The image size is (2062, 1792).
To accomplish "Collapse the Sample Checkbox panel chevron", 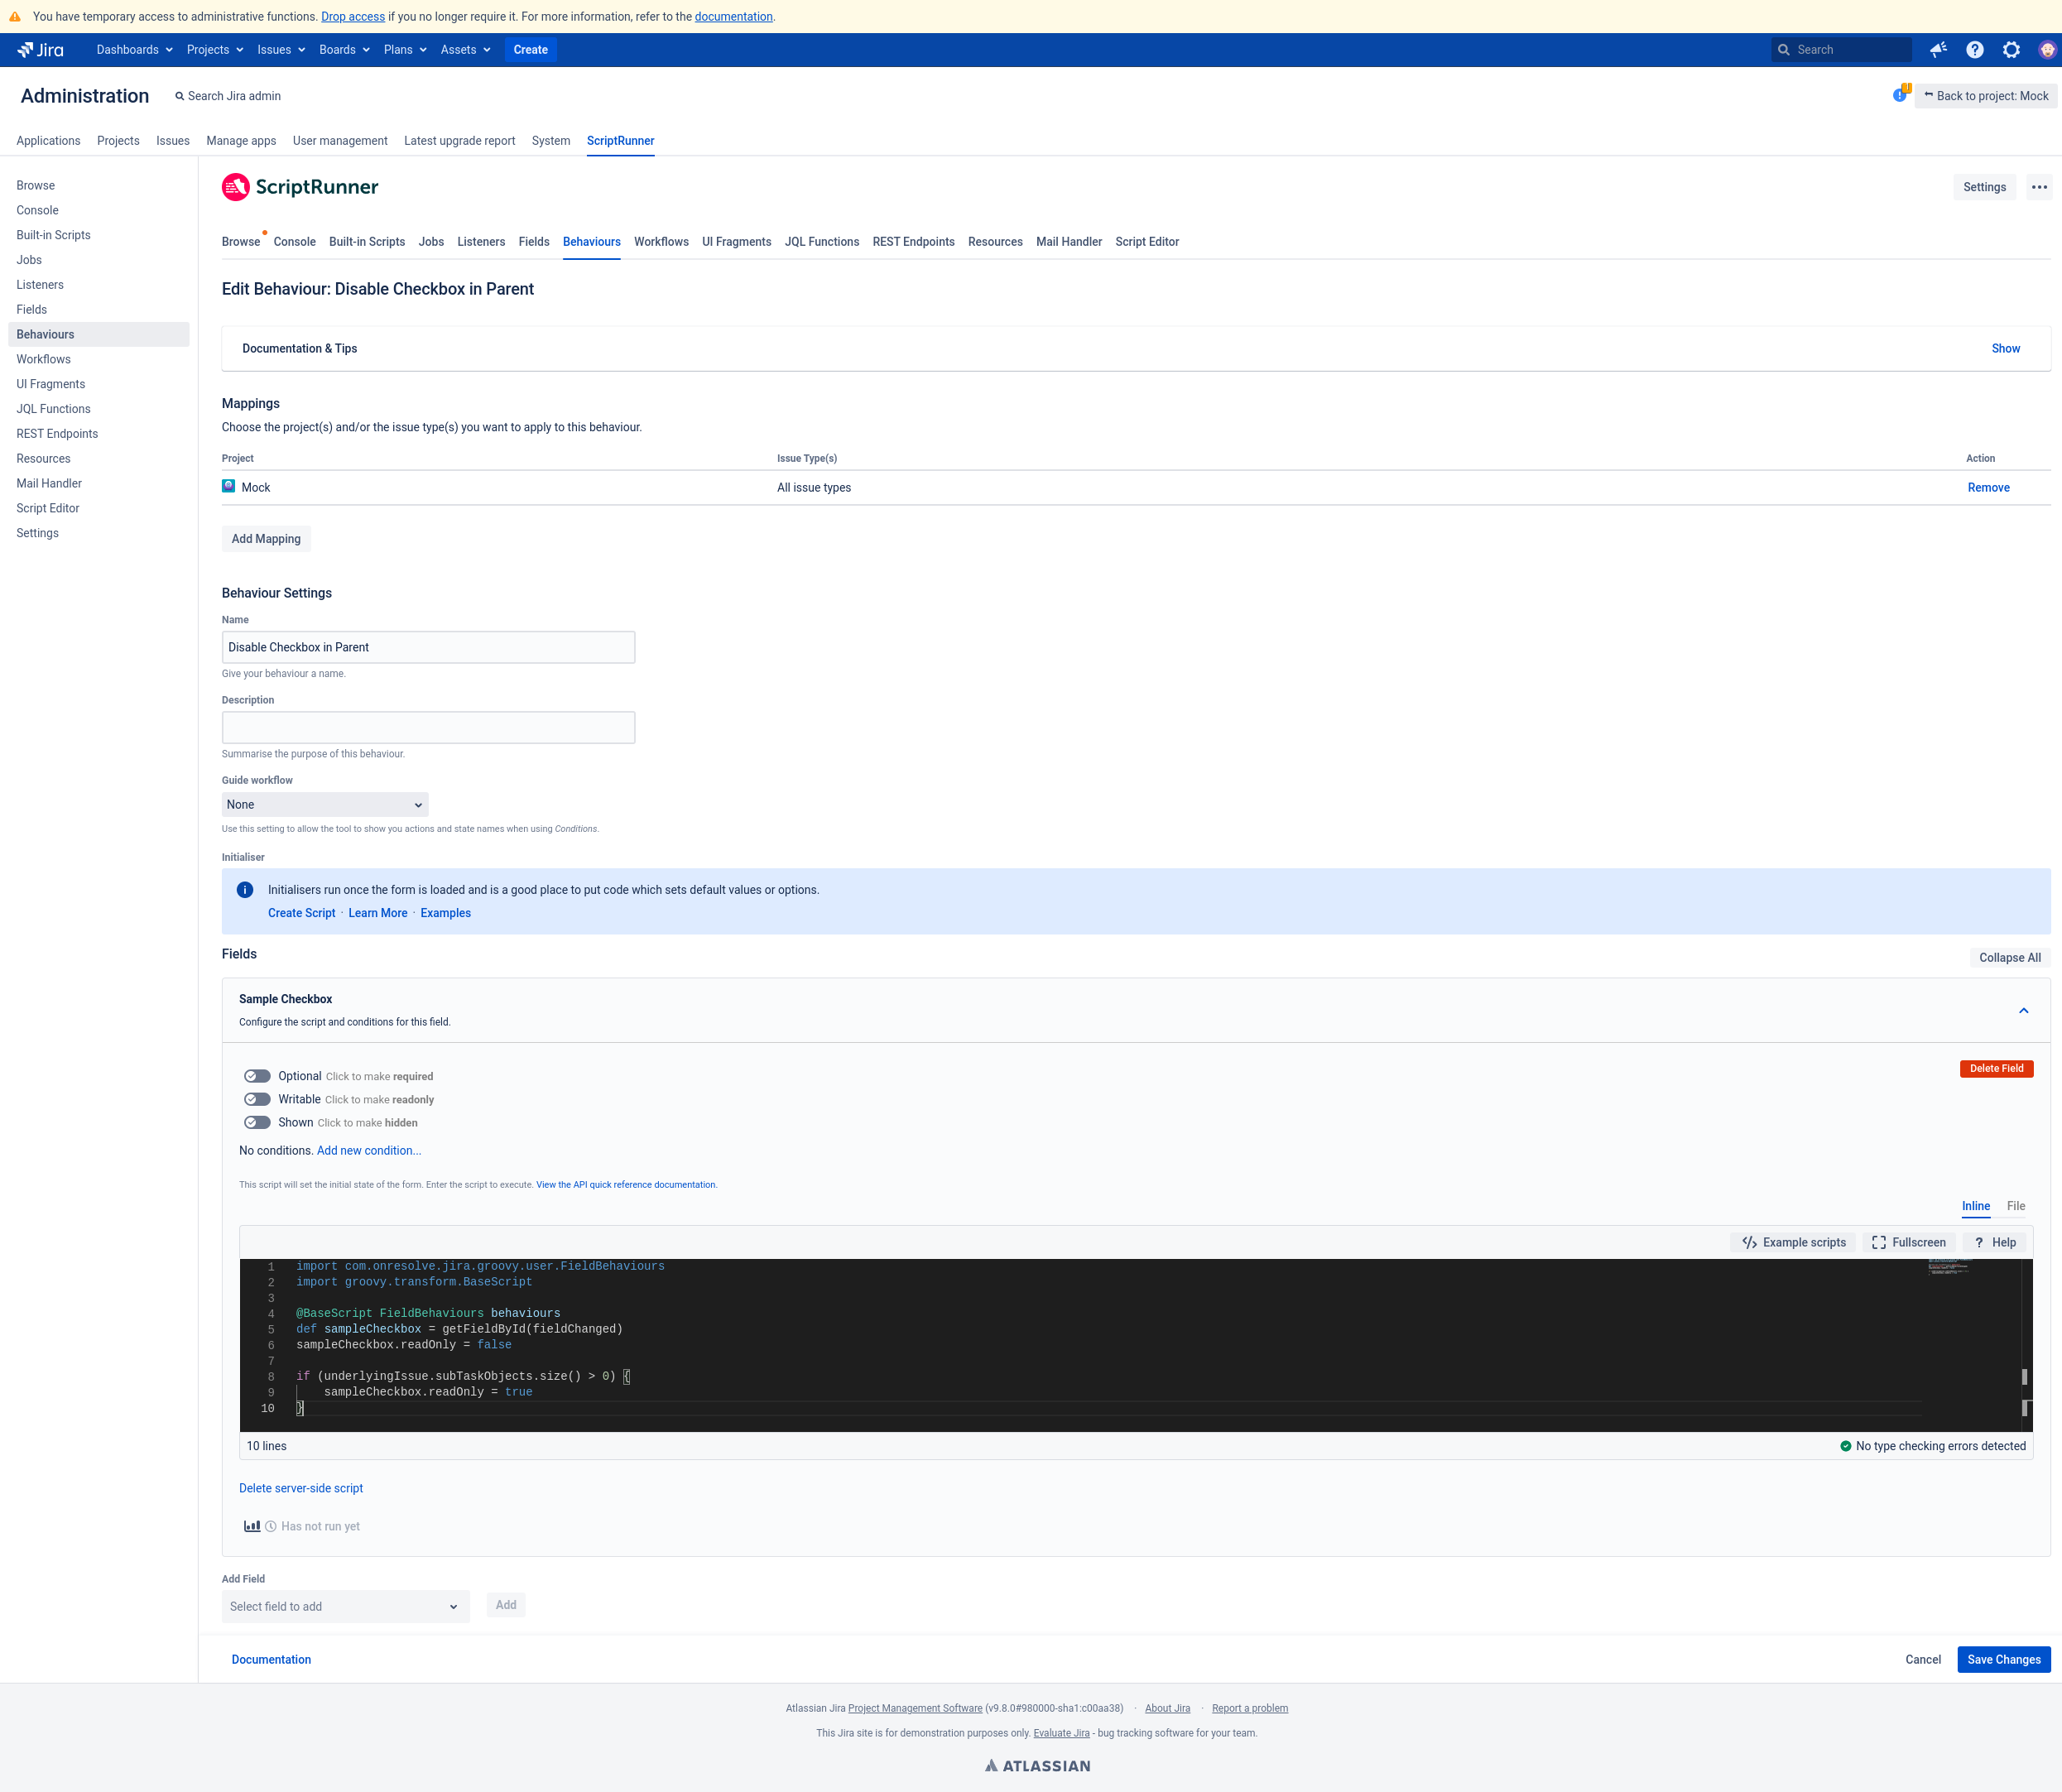I will click(2024, 1010).
